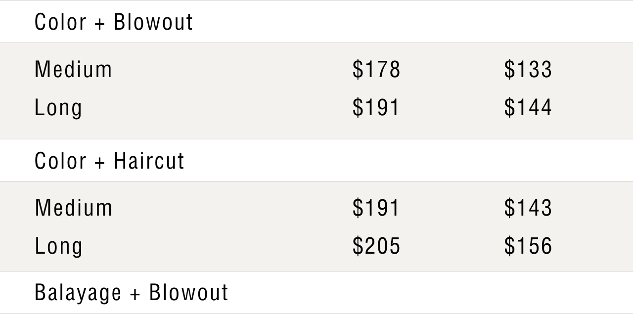Click the $144 price for Long
The image size is (633, 314).
click(x=528, y=108)
